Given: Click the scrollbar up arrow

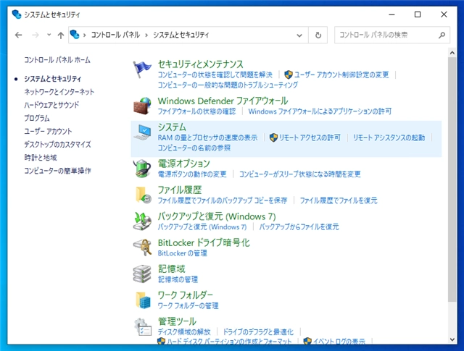Looking at the screenshot, I should click(452, 53).
